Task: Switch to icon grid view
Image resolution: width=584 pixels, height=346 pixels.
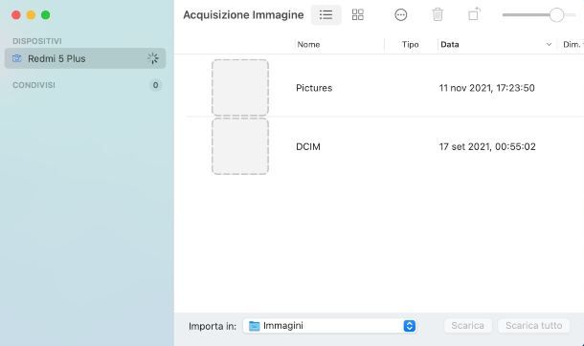Action: pyautogui.click(x=357, y=15)
